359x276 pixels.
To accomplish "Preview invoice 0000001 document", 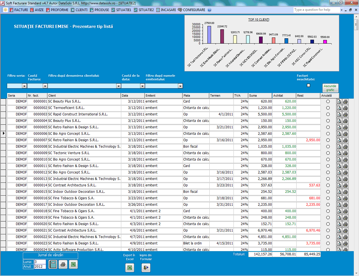I will click(x=339, y=101).
